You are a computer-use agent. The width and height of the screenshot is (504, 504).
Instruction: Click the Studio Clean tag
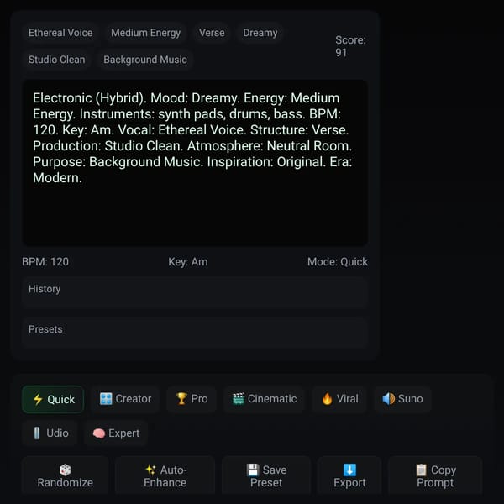coord(56,60)
